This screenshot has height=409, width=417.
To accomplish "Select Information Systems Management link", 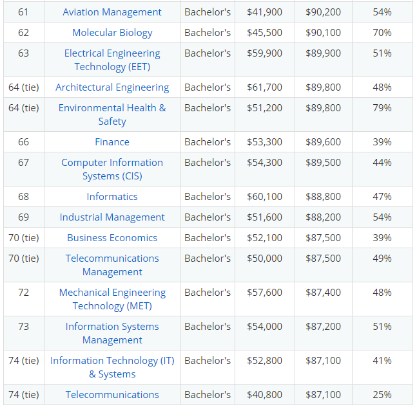I will pos(112,333).
